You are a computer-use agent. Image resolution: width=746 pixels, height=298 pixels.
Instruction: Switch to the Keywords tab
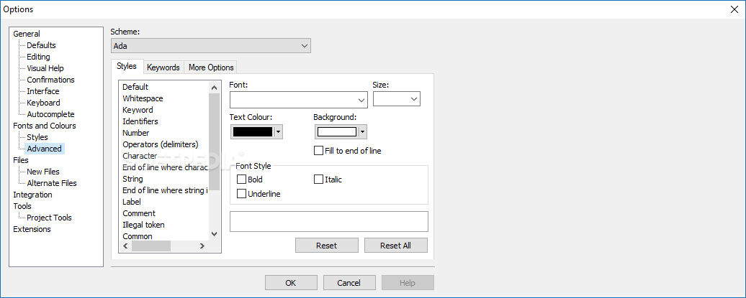tap(163, 67)
